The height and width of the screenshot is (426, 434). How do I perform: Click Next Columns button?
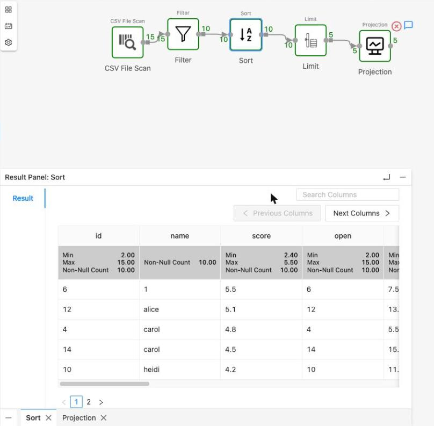coord(362,213)
